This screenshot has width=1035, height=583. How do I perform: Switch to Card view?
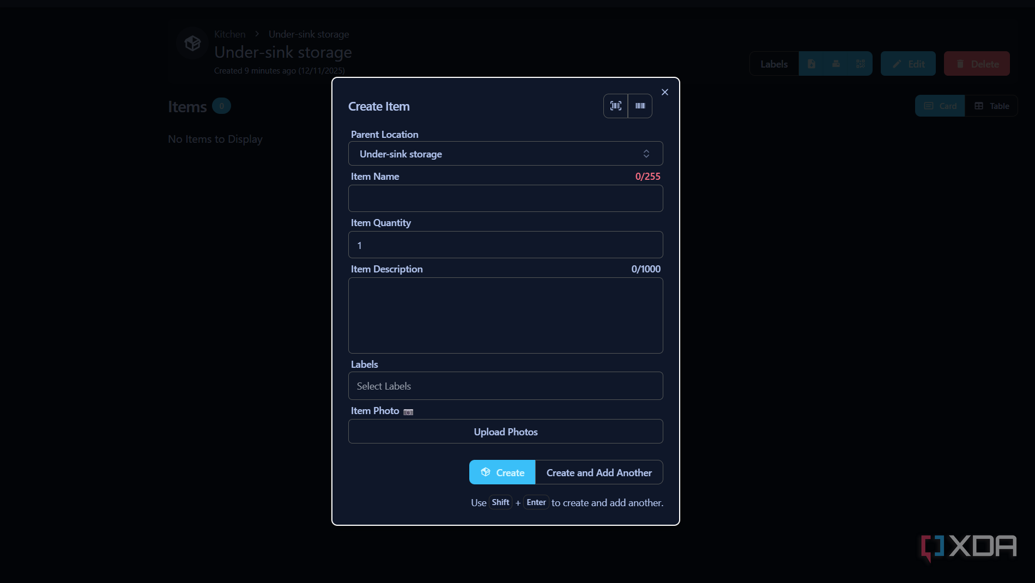(940, 106)
